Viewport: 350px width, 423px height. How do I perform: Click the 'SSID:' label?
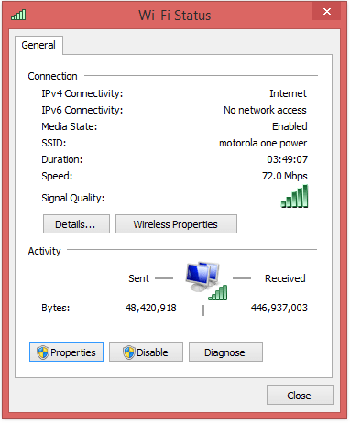click(54, 143)
